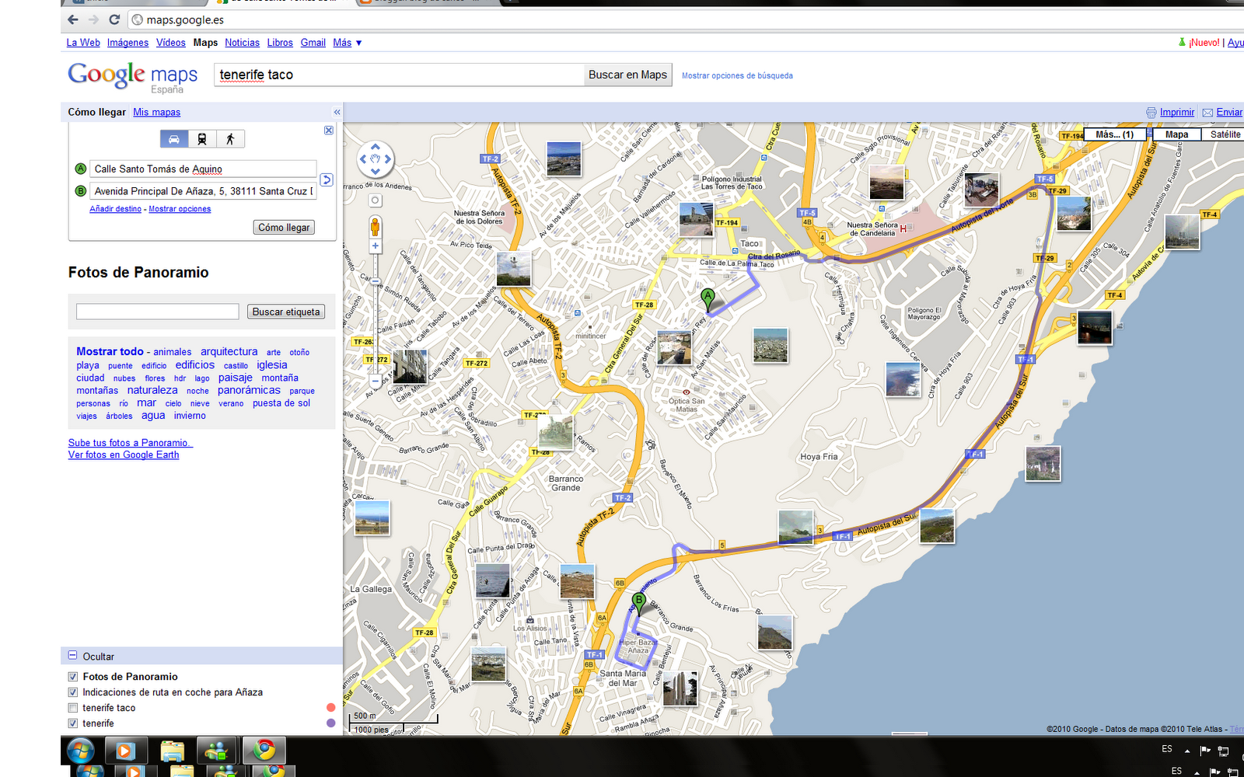Click the Añadir destino link
This screenshot has width=1244, height=777.
116,209
